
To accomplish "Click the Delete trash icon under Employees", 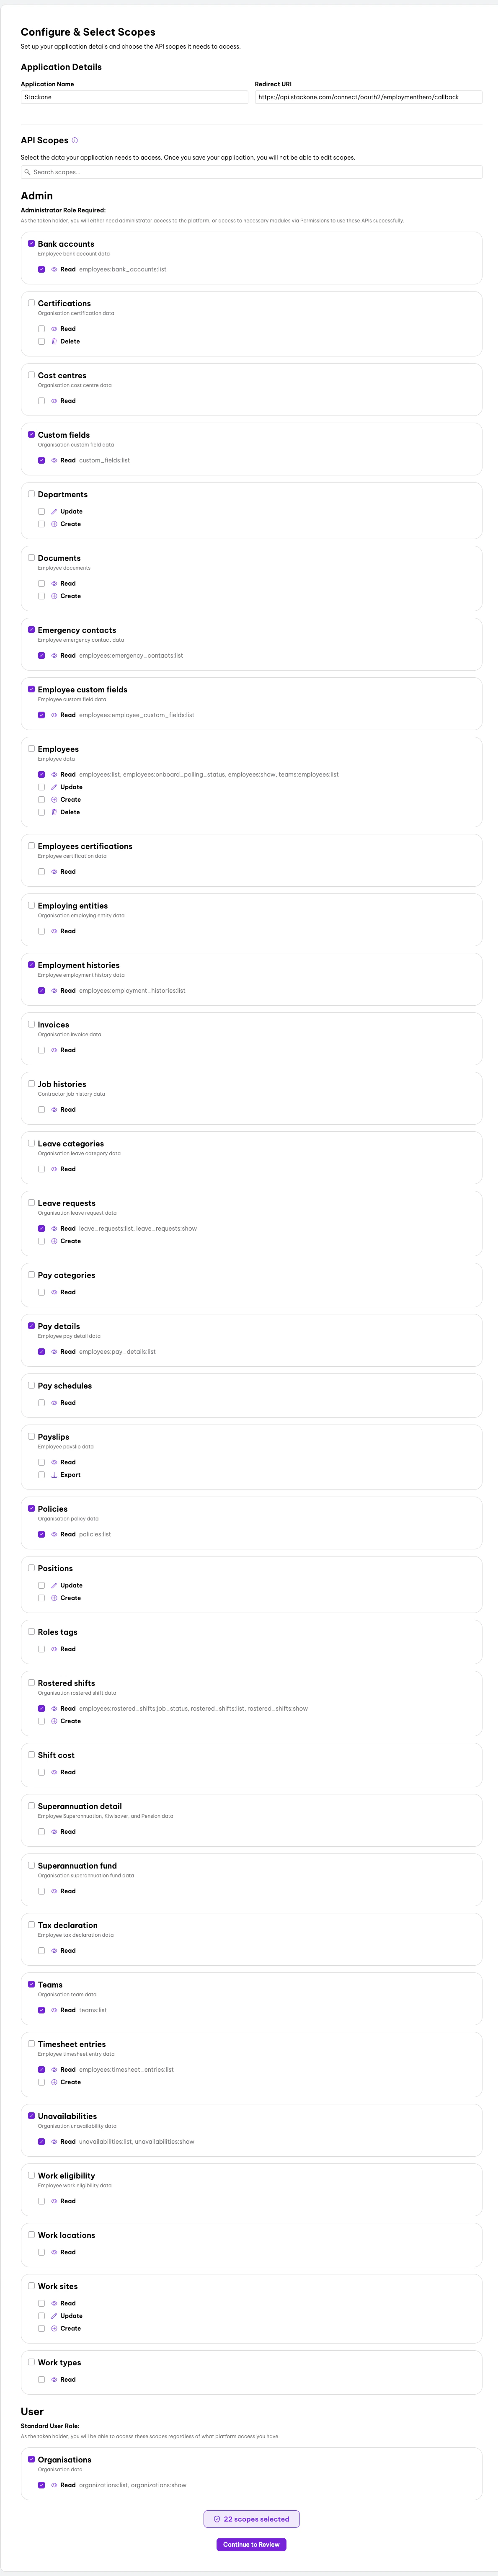I will (x=54, y=812).
